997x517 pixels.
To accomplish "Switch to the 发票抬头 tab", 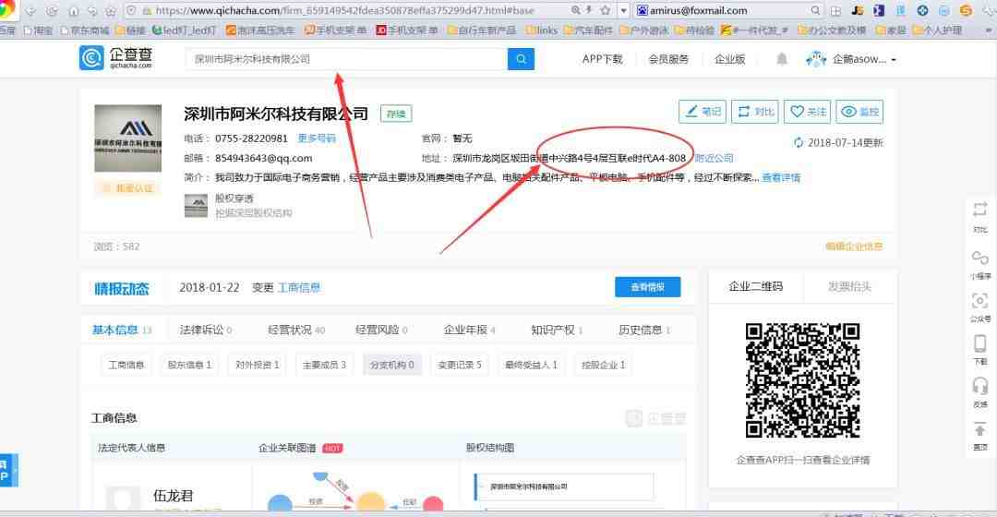I will click(849, 286).
